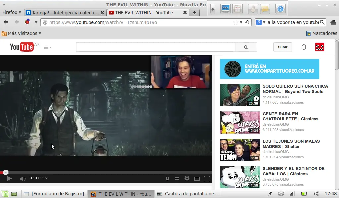Open SOLO QUIERO SER UNA CHICA NORMAL video
Viewport: 339px width, 198px height.
(295, 89)
